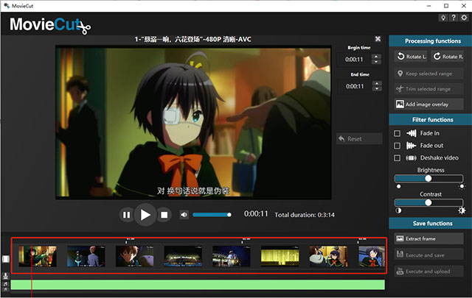Select the yellow curtain thumbnail in timeline
Screen dimensions: 472x298
click(279, 256)
